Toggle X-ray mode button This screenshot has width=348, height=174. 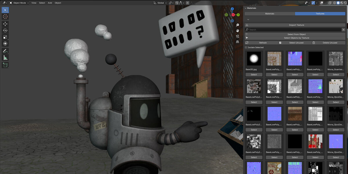point(330,3)
